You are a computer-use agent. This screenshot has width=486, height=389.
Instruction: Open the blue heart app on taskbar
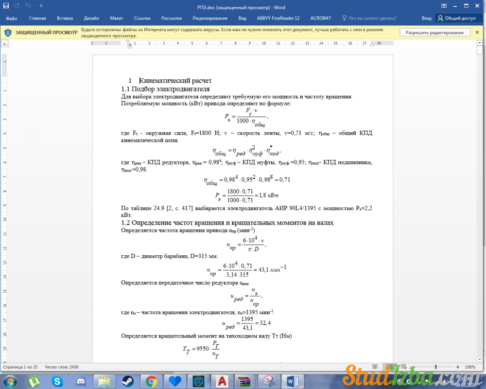coord(175,381)
